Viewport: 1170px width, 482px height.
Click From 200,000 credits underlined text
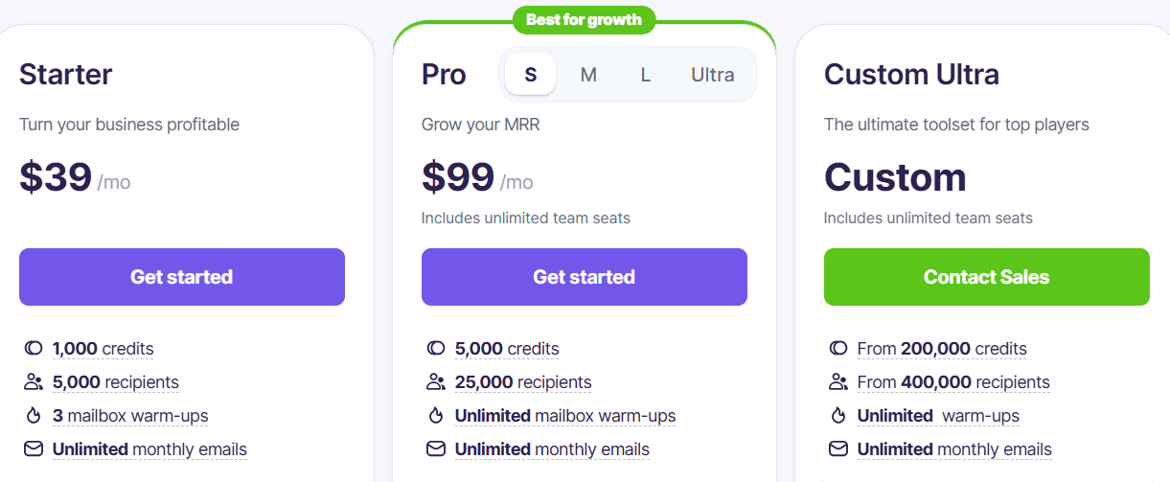point(941,349)
